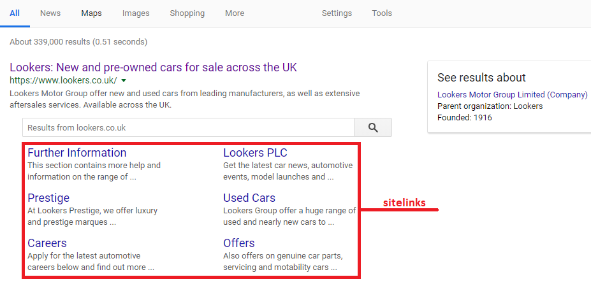
Task: Open the Offers sitelink
Action: tap(239, 243)
